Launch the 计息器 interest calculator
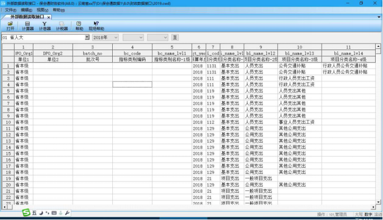The image size is (383, 220). tap(45, 26)
